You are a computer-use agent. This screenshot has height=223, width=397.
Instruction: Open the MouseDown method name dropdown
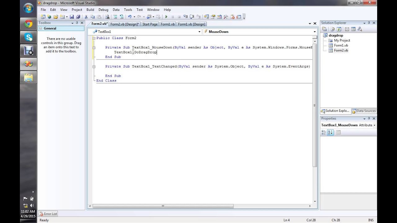314,32
